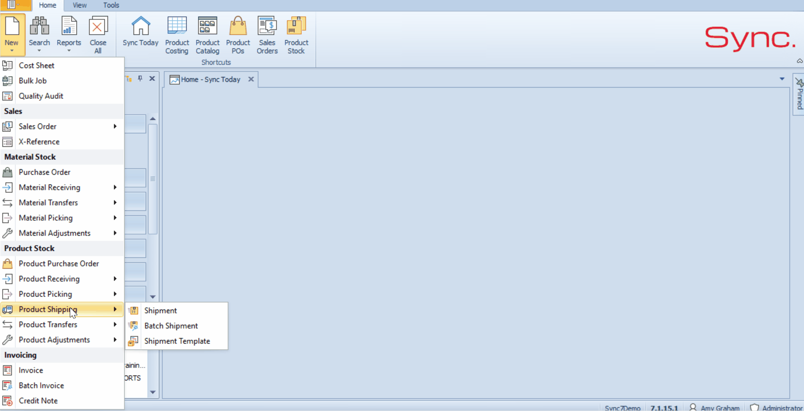The height and width of the screenshot is (411, 804).
Task: Open the application menu button
Action: pos(15,5)
